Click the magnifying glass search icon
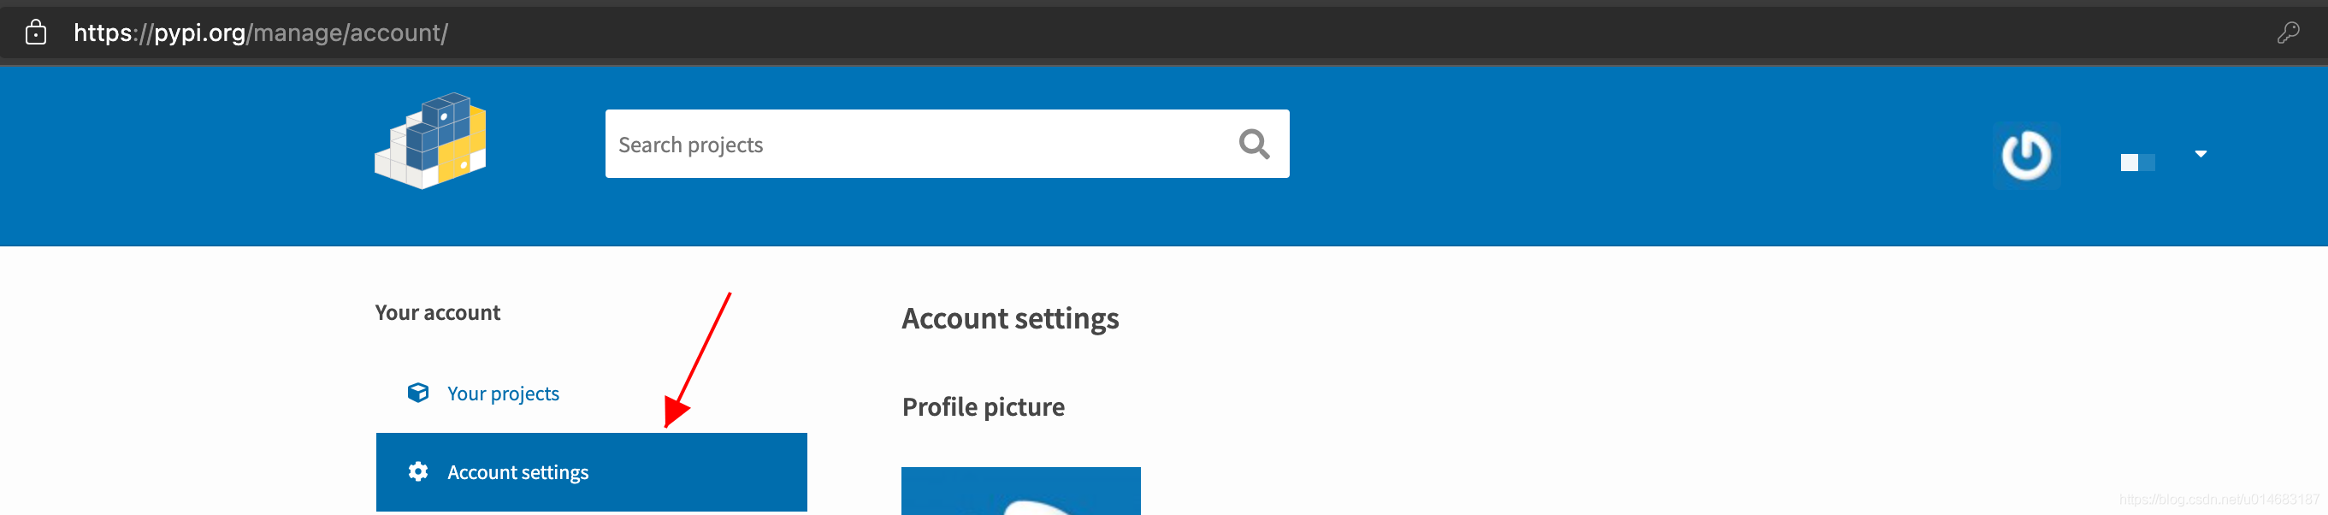 [1254, 144]
